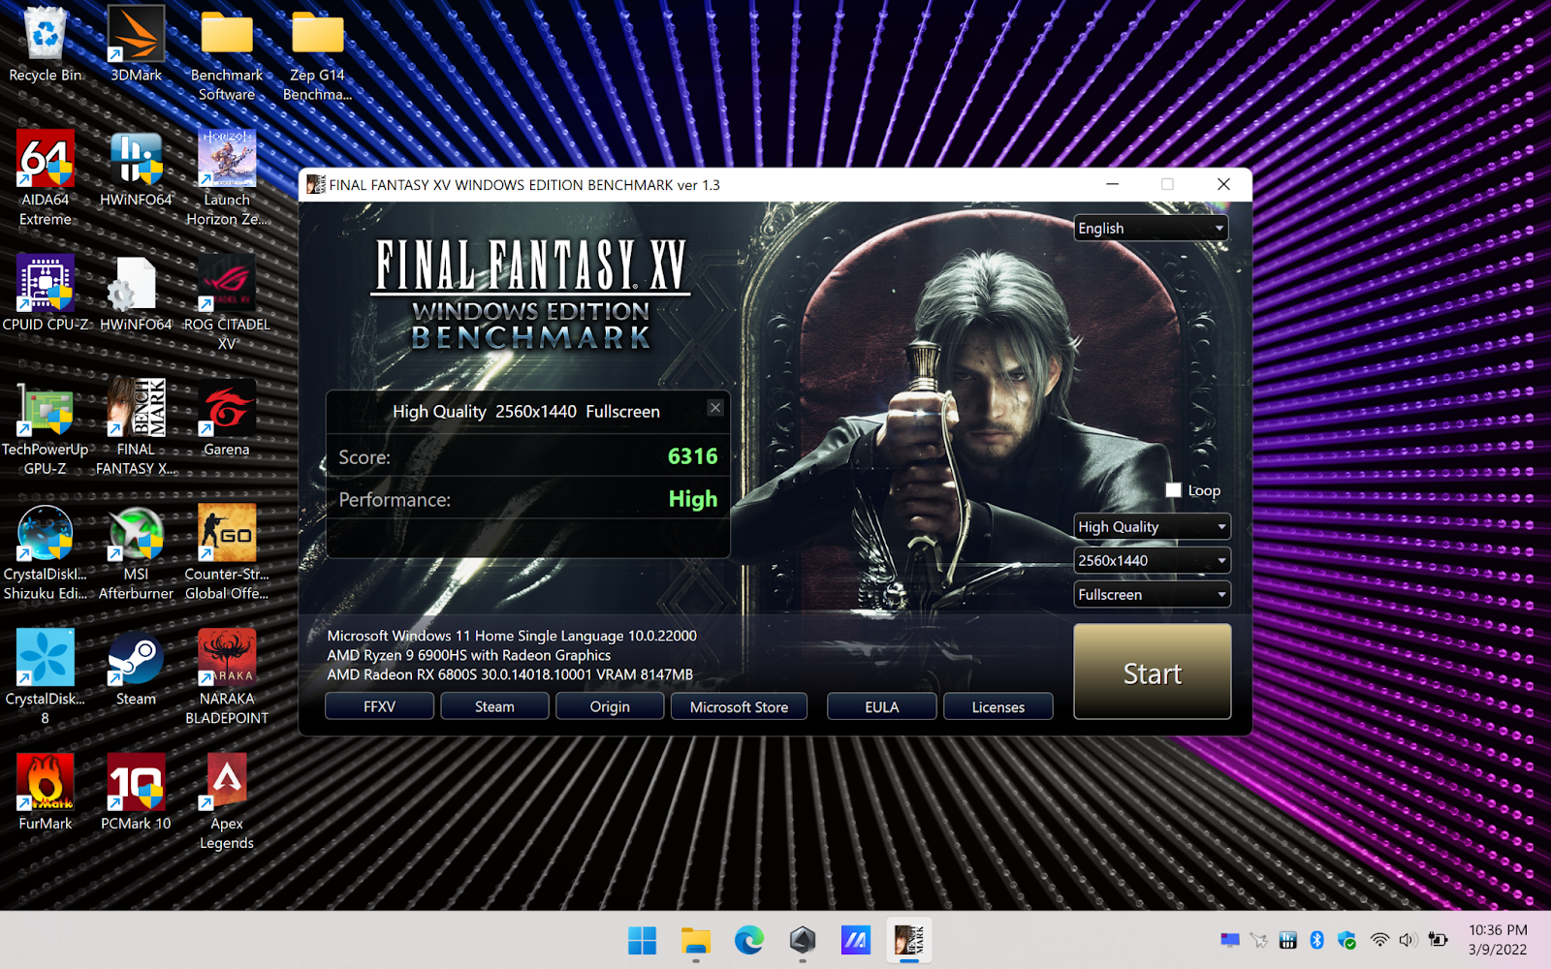Select the benchmark app in taskbar
1551x969 pixels.
908,940
